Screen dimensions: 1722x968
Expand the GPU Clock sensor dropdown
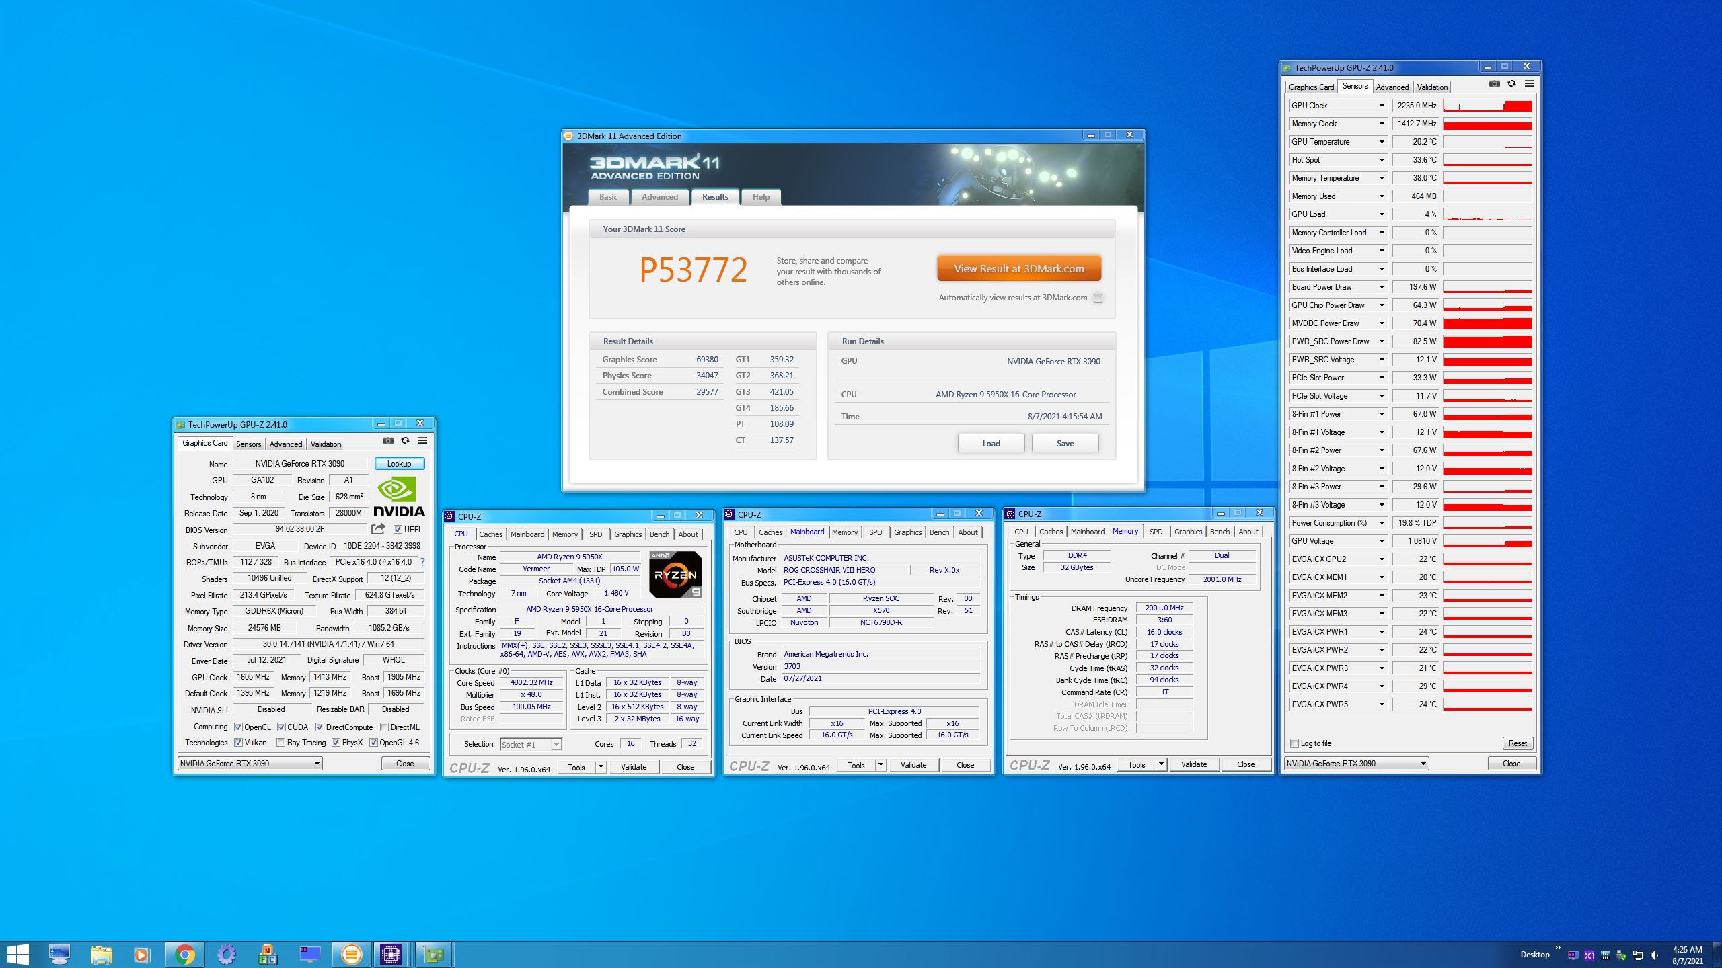pos(1382,106)
